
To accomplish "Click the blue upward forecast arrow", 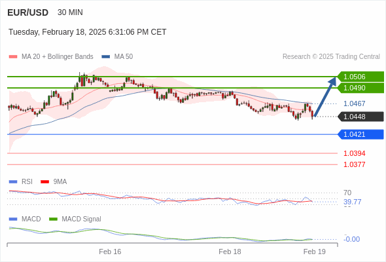I will 325,97.
